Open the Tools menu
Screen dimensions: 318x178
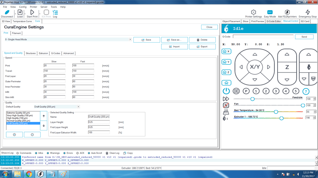[54, 7]
